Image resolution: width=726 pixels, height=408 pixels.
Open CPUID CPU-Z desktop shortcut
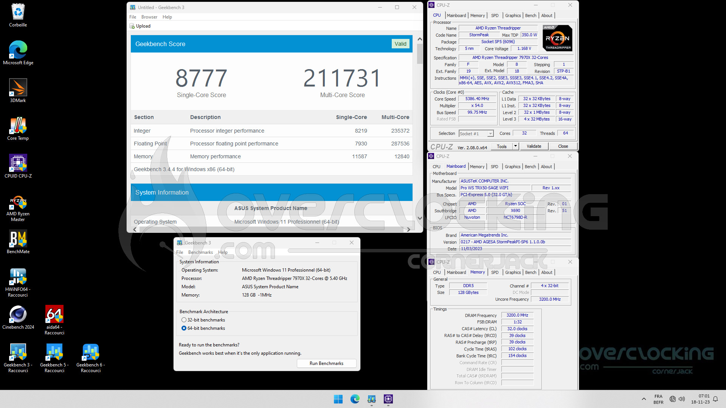(x=18, y=166)
